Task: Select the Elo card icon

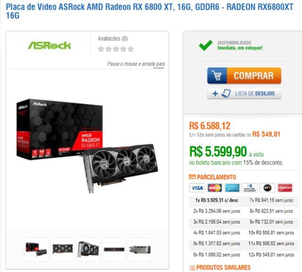Action: tap(267, 188)
